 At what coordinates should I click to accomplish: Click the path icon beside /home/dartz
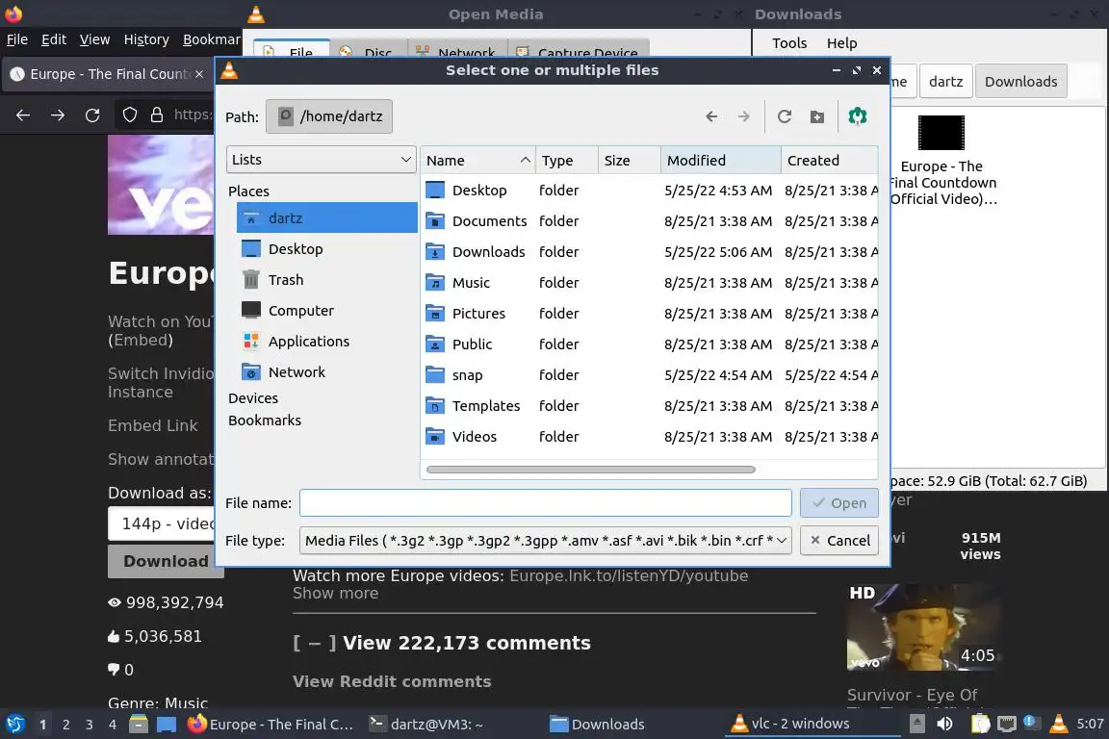click(x=285, y=116)
